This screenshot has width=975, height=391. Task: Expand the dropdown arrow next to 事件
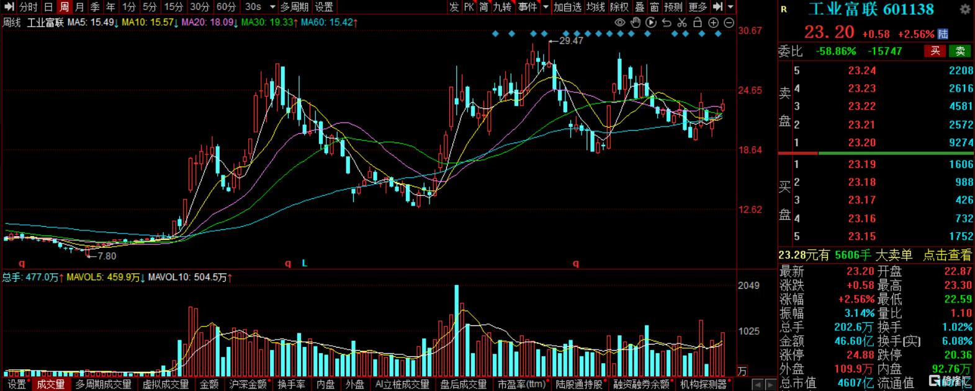546,7
